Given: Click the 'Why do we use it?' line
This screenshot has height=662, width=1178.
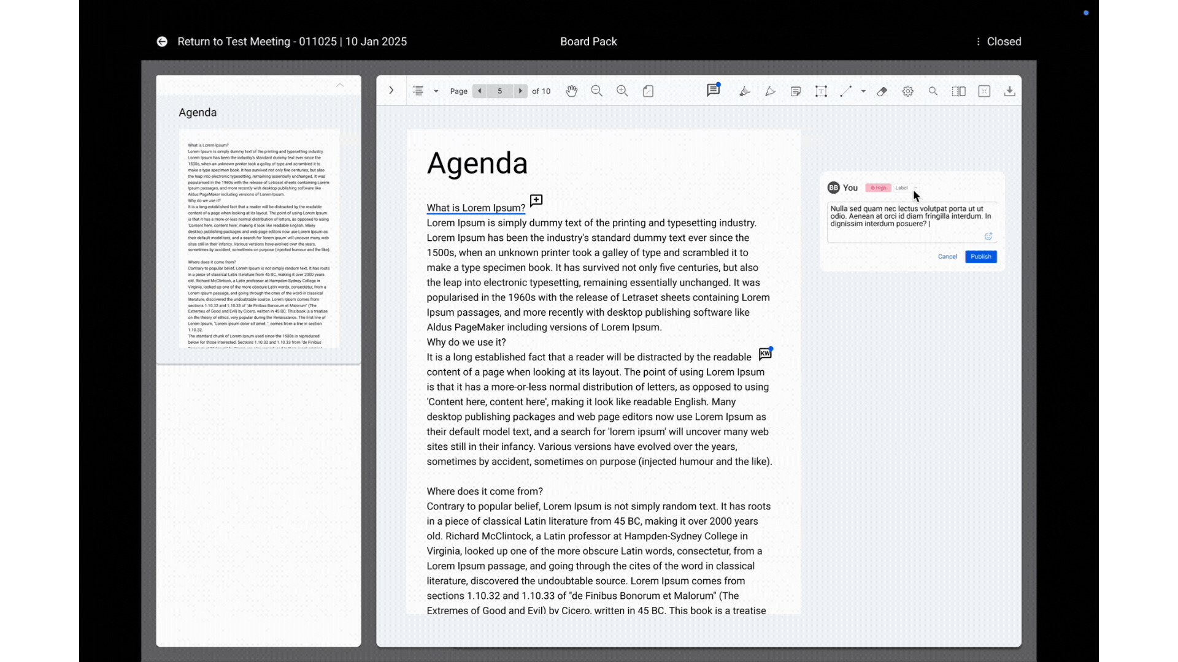Looking at the screenshot, I should pos(466,342).
